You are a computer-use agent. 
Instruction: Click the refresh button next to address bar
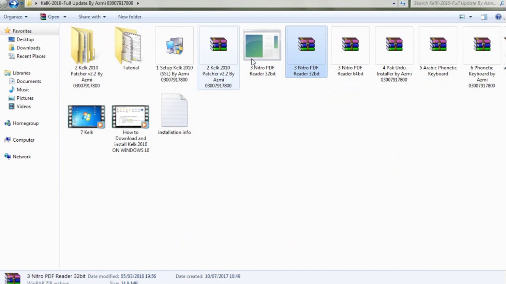(403, 3)
